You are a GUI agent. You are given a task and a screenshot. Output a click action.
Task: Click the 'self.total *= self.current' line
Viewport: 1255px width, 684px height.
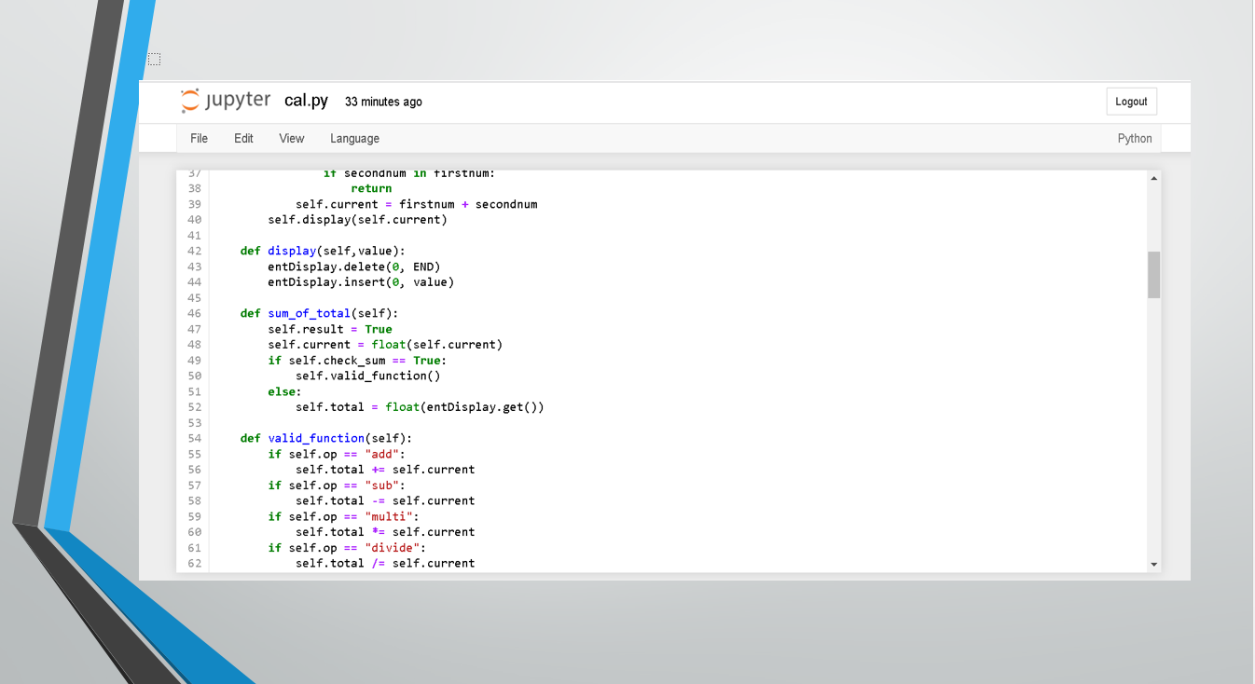click(x=385, y=532)
